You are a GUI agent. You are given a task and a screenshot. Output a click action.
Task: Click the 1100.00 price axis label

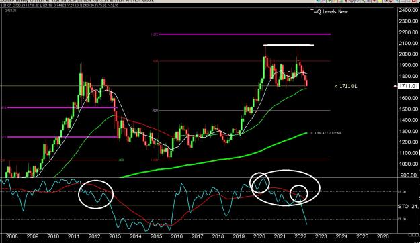pyautogui.click(x=408, y=153)
